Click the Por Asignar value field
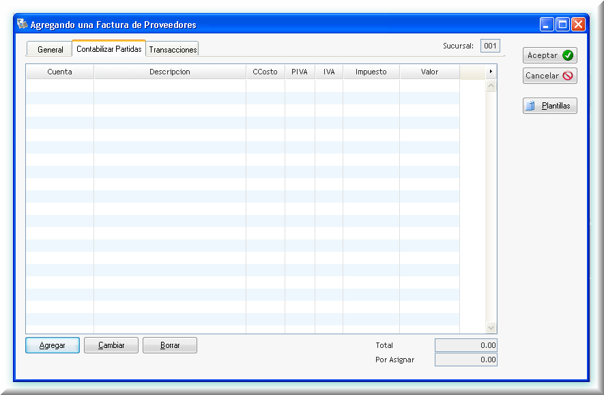 tap(465, 360)
